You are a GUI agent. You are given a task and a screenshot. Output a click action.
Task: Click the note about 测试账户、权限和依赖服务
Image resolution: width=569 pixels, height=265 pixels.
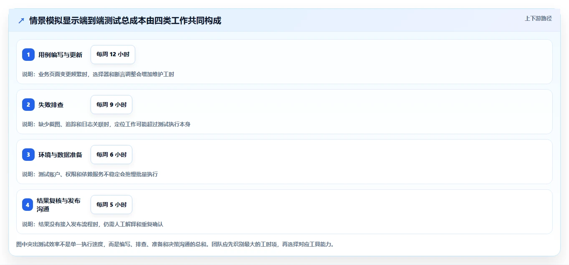90,174
